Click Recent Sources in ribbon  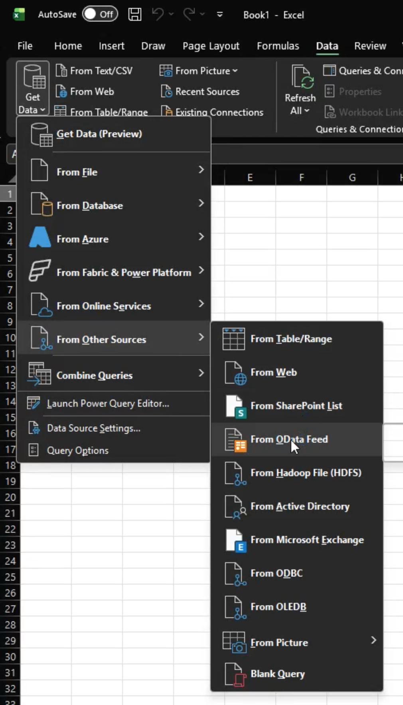point(200,91)
